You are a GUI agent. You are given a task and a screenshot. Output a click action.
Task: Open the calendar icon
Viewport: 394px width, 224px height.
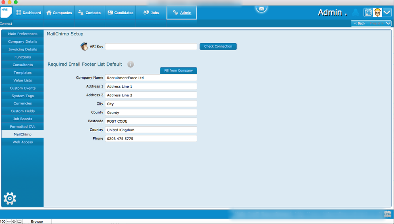point(368,13)
